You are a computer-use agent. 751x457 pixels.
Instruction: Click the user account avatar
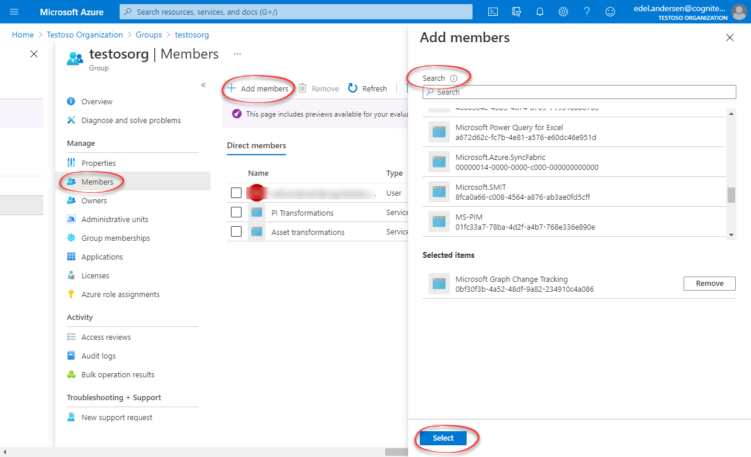(739, 12)
